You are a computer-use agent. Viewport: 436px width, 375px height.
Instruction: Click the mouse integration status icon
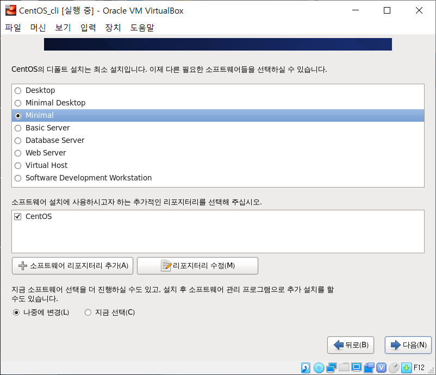pyautogui.click(x=394, y=368)
